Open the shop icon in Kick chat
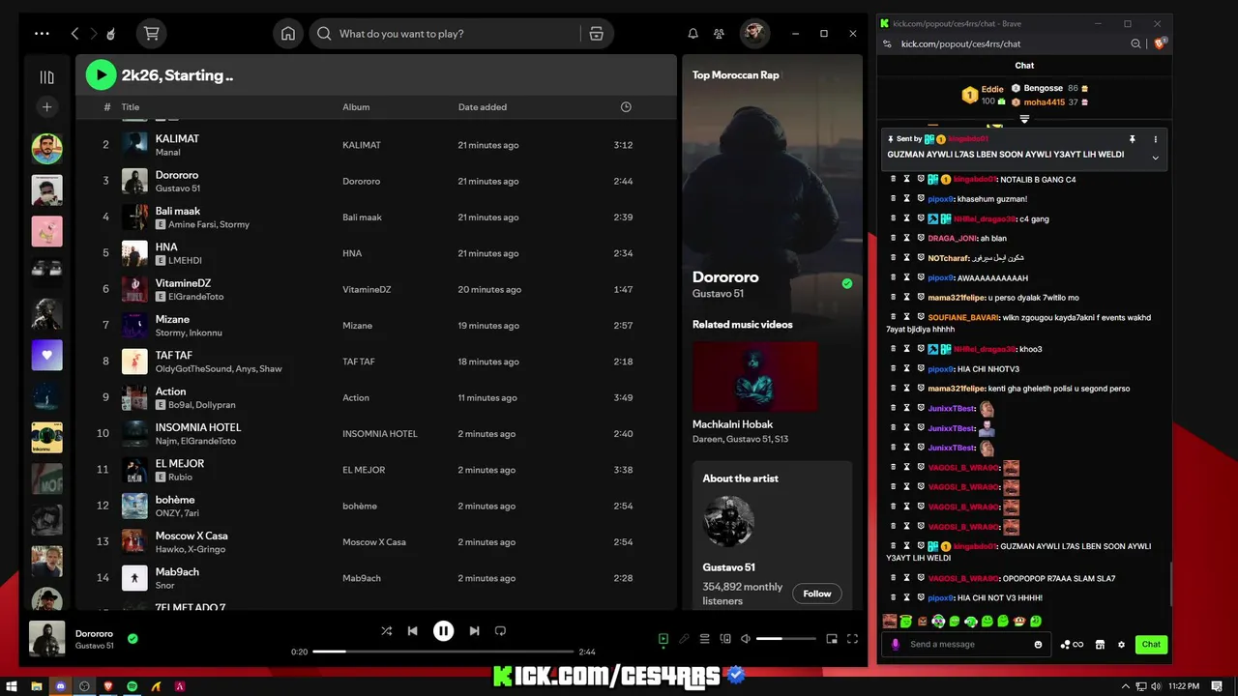Screen dimensions: 1238x696 (1102, 645)
